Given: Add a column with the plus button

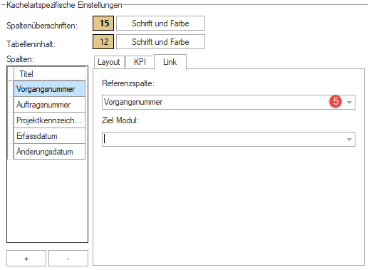Looking at the screenshot, I should click(26, 258).
